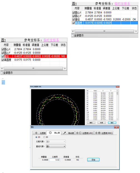Viewport: 140px width, 173px height.
Task: Select the 同心度 tab
Action: tap(54, 133)
